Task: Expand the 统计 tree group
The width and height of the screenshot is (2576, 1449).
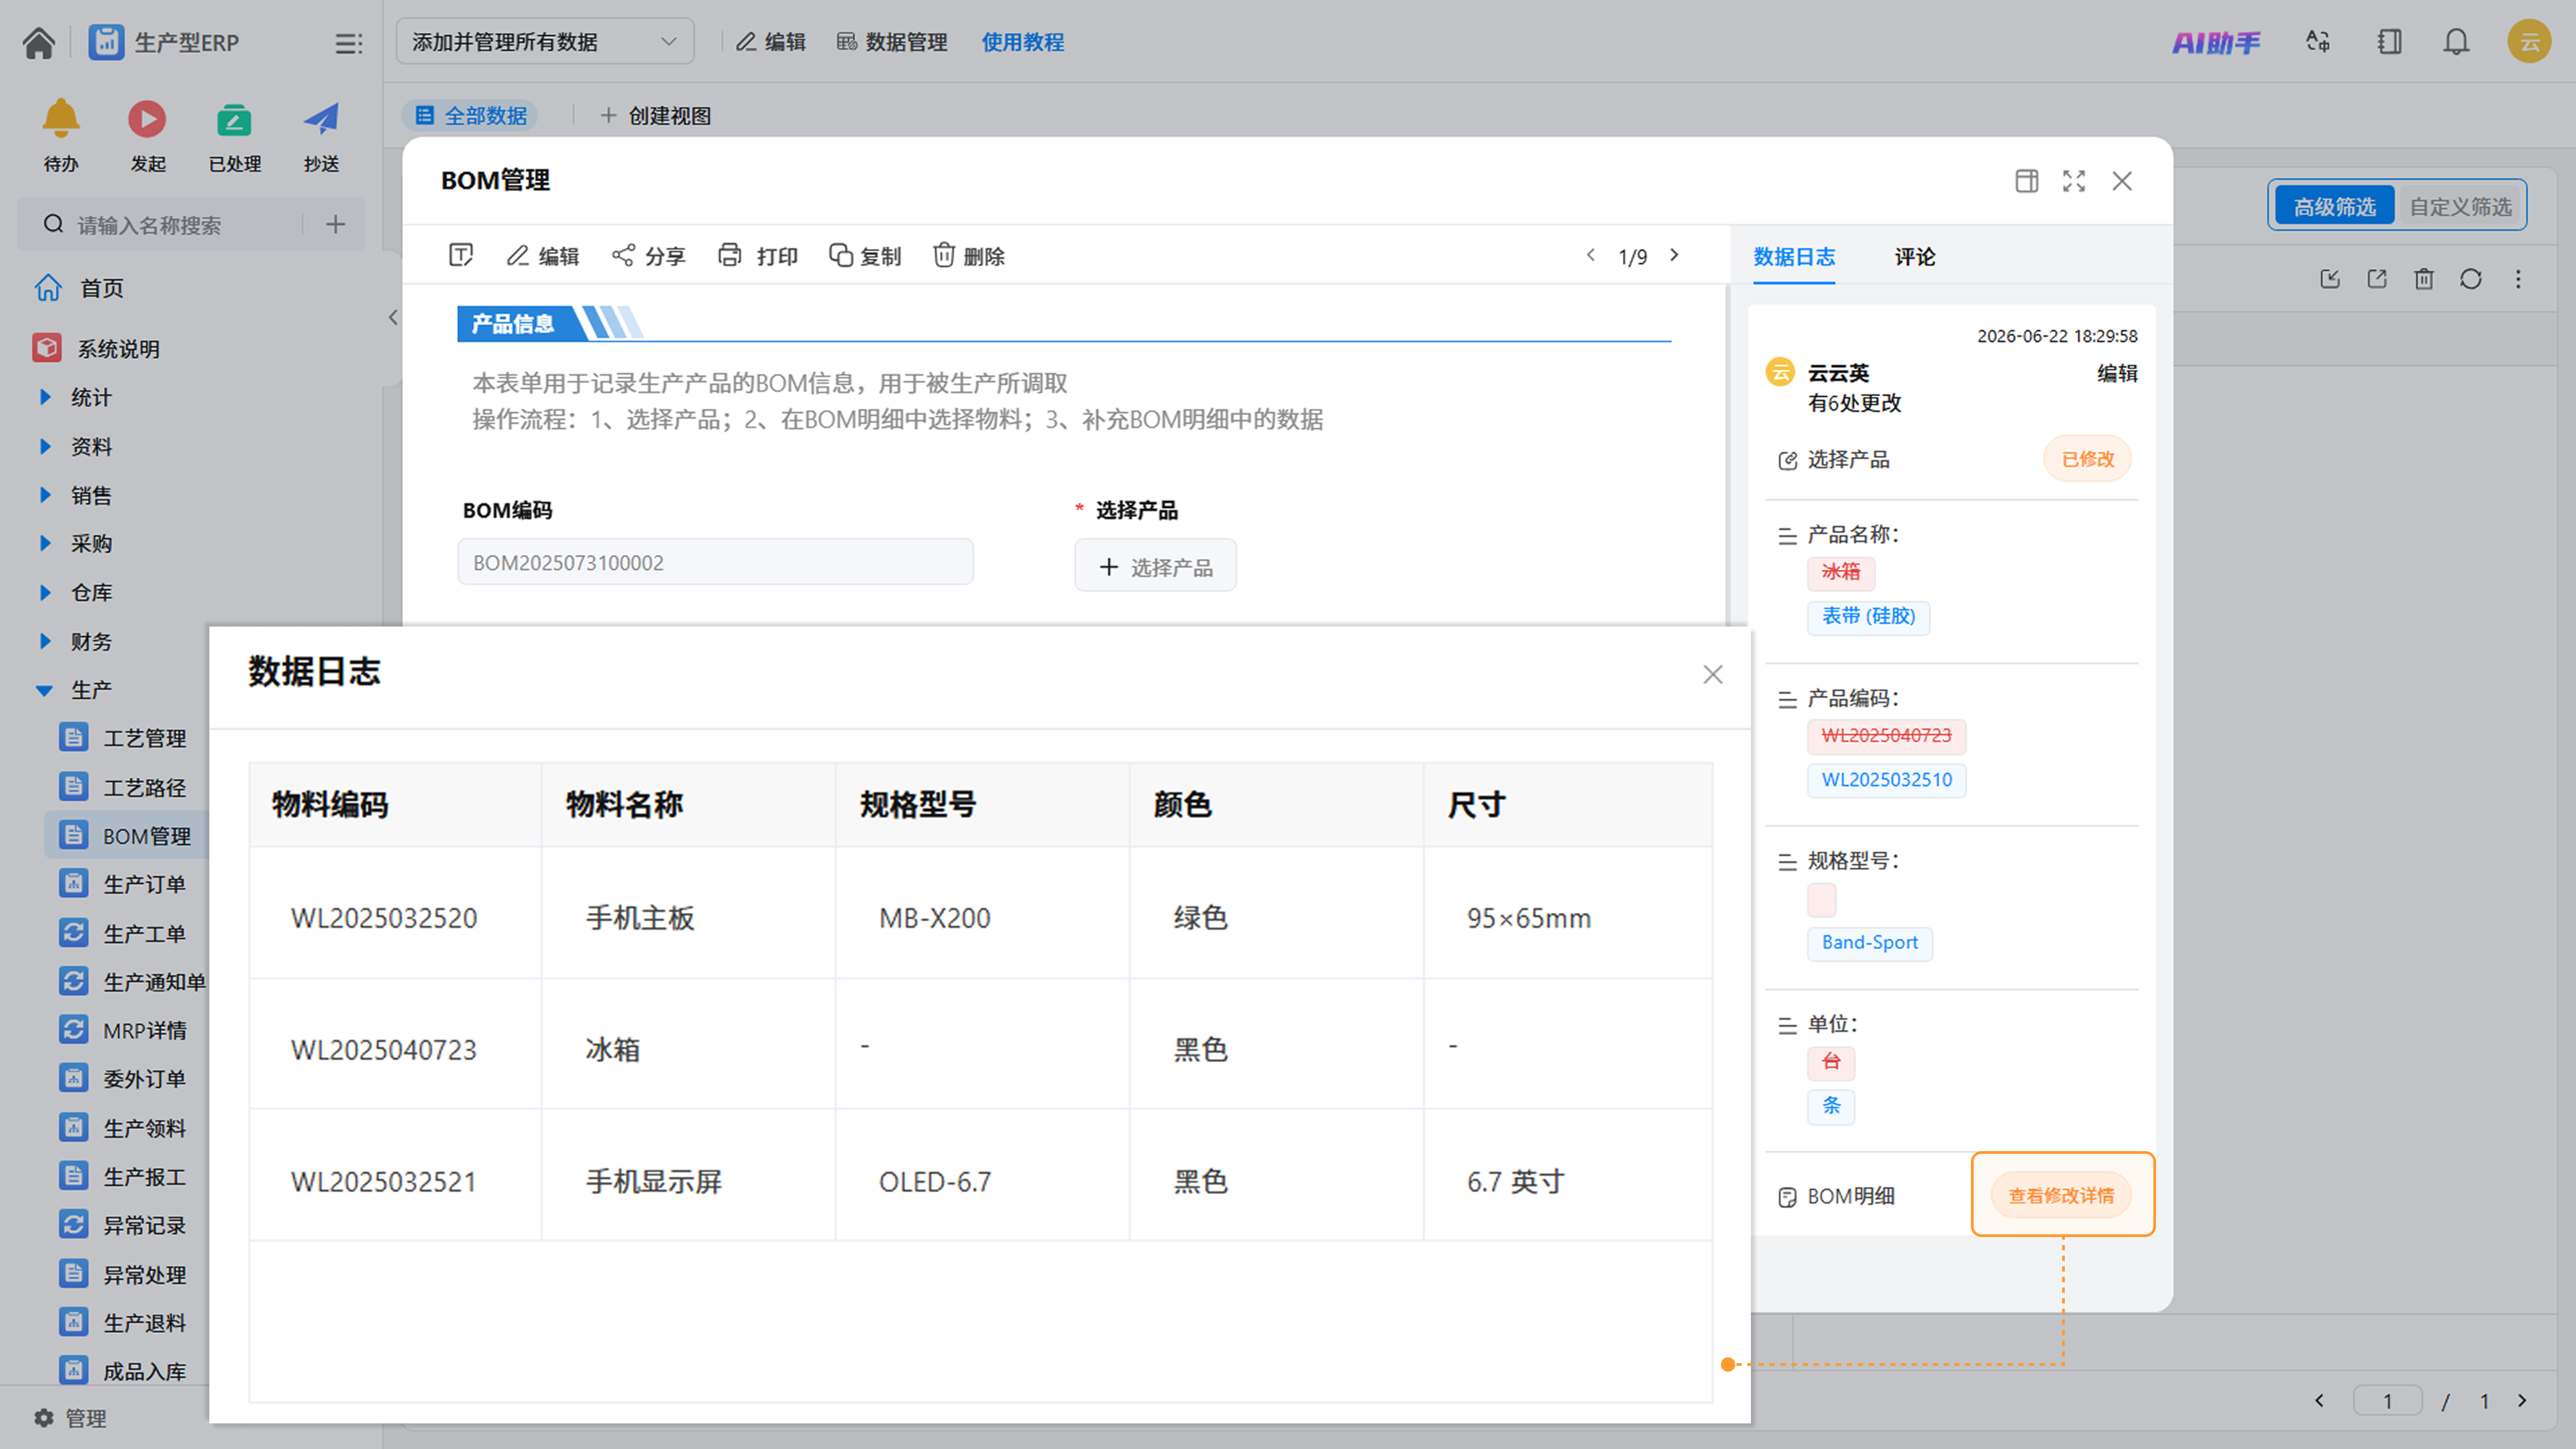Action: (x=45, y=398)
